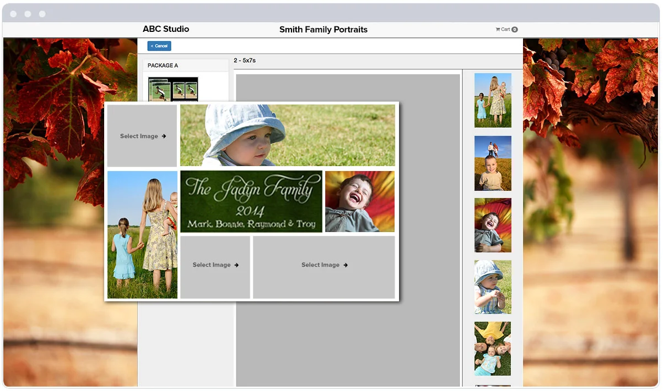Click the first window control dot
The image size is (663, 391).
tap(14, 14)
